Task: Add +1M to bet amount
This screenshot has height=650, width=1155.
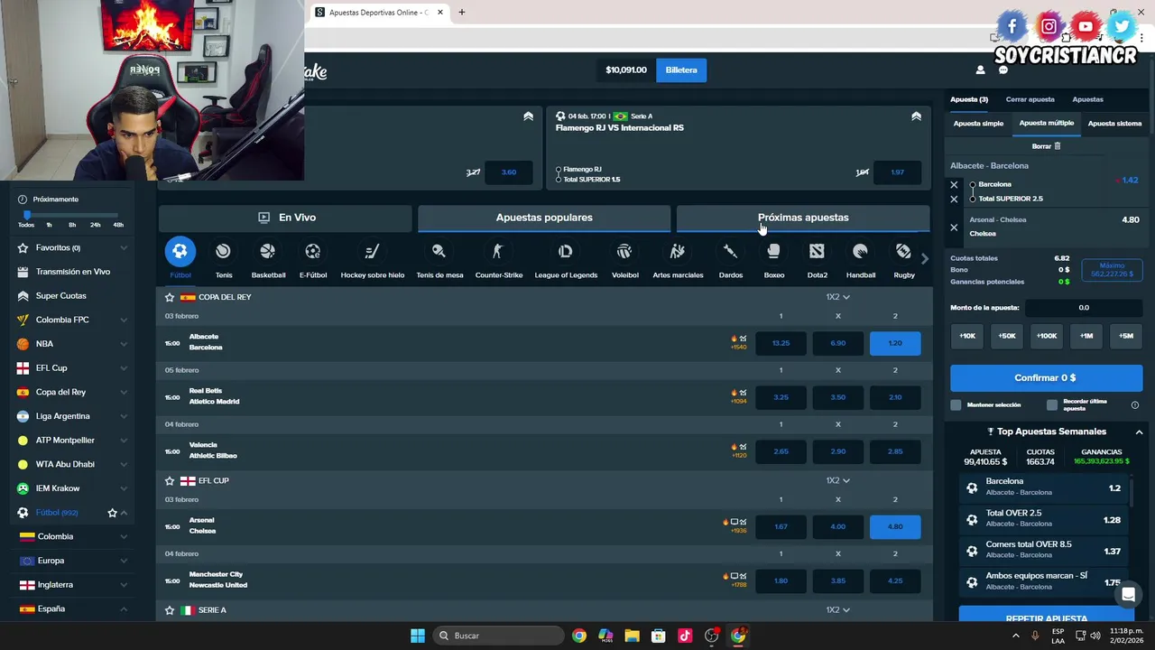Action: tap(1086, 336)
